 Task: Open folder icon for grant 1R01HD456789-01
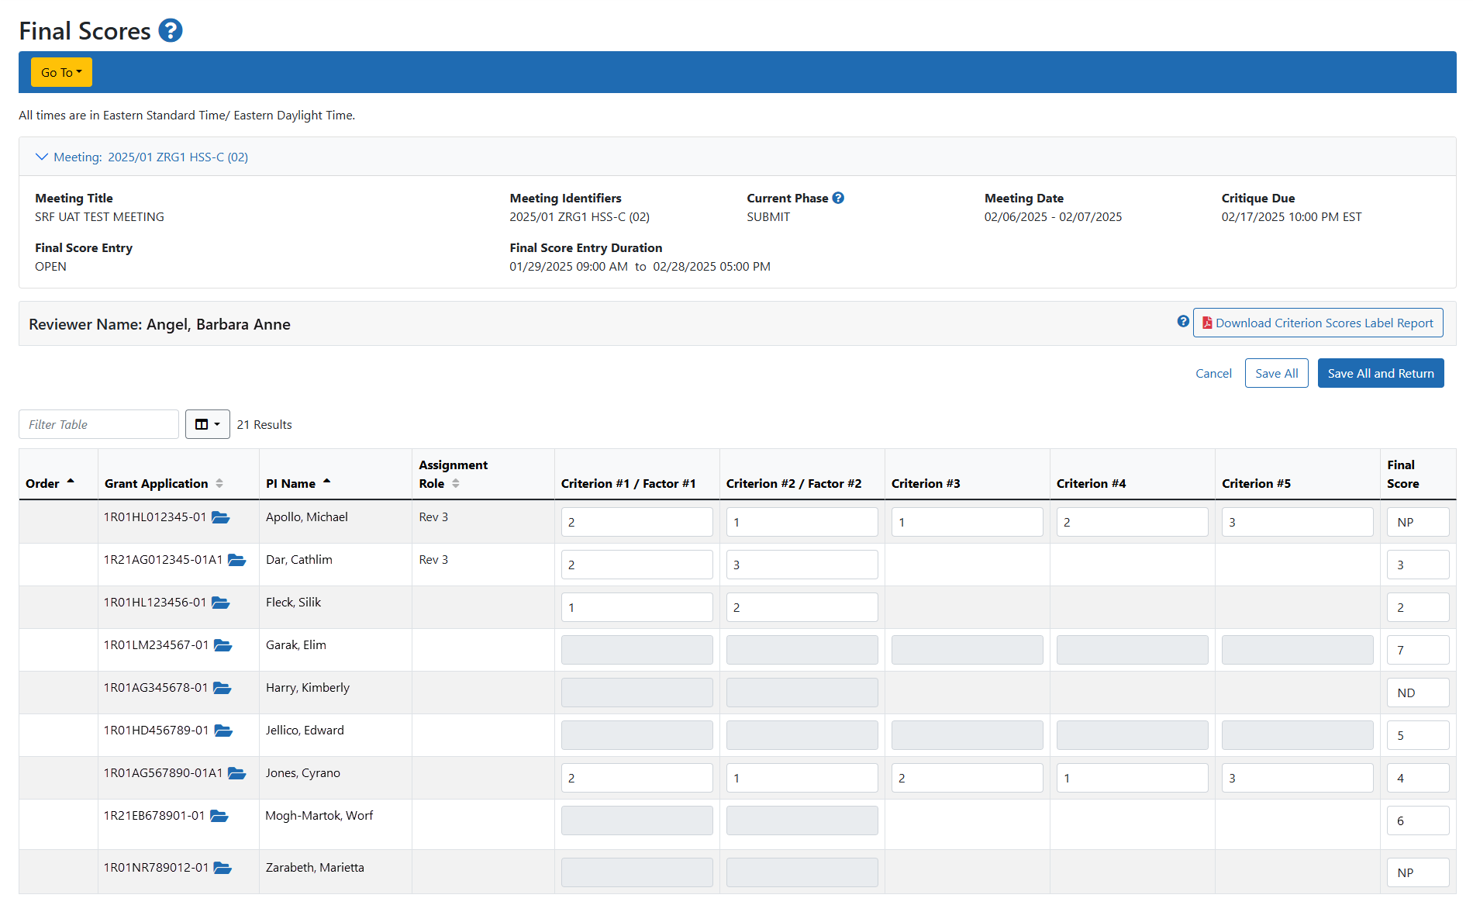[223, 731]
